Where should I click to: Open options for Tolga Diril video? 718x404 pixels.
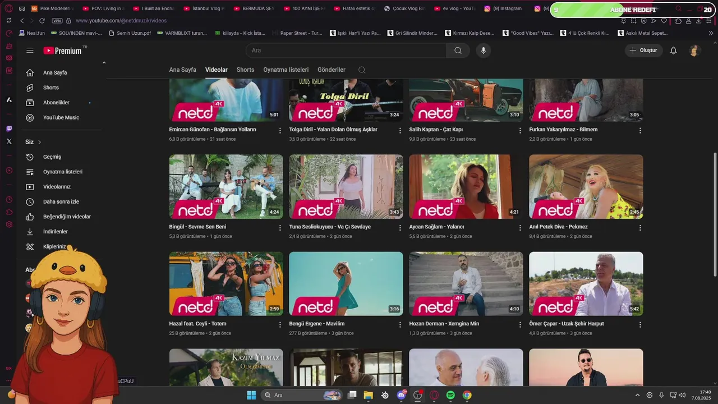400,130
